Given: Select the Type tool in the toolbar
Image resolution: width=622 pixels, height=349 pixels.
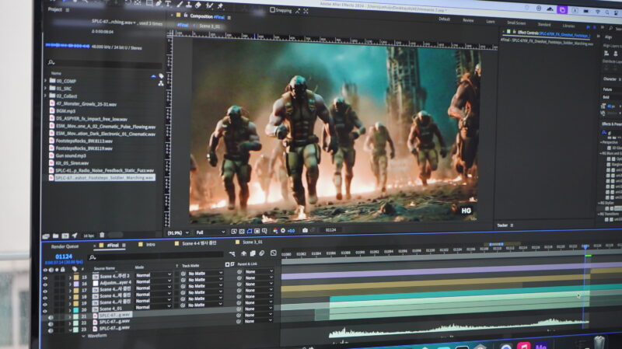Looking at the screenshot, I should [167, 4].
